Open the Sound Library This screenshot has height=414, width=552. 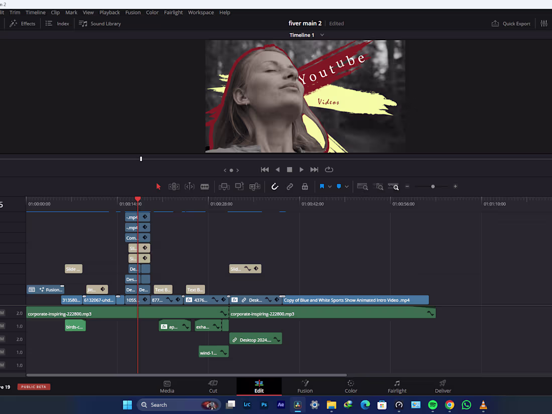click(x=99, y=23)
